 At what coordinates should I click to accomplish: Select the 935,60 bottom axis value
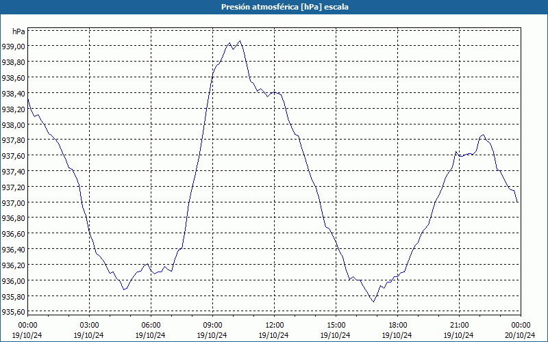point(13,312)
